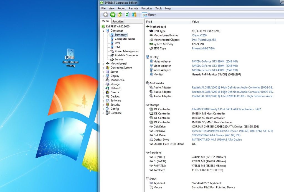
Task: Click the Report toolbar button
Action: 149,15
